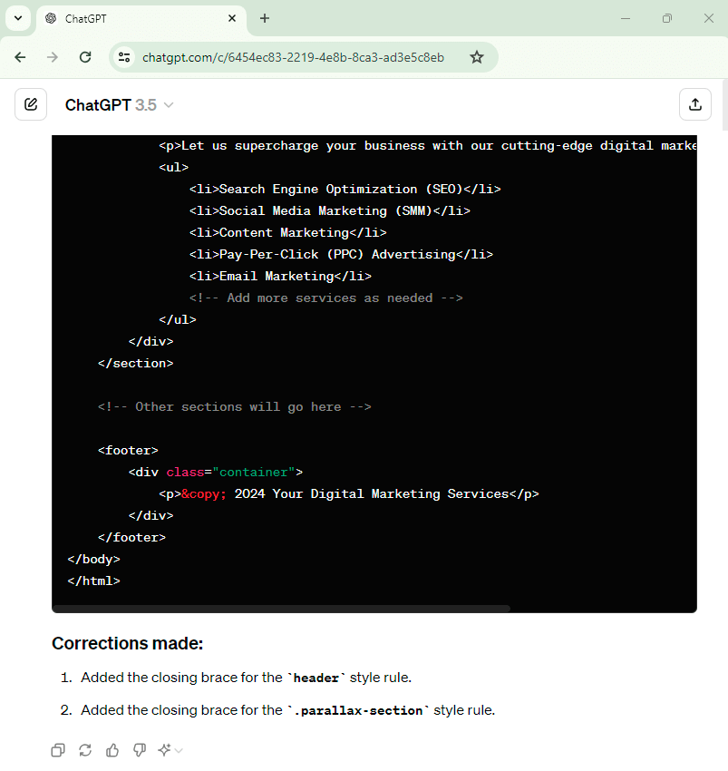Click the '.parallax-section' correction item
Image resolution: width=728 pixels, height=771 pixels.
pyautogui.click(x=287, y=710)
